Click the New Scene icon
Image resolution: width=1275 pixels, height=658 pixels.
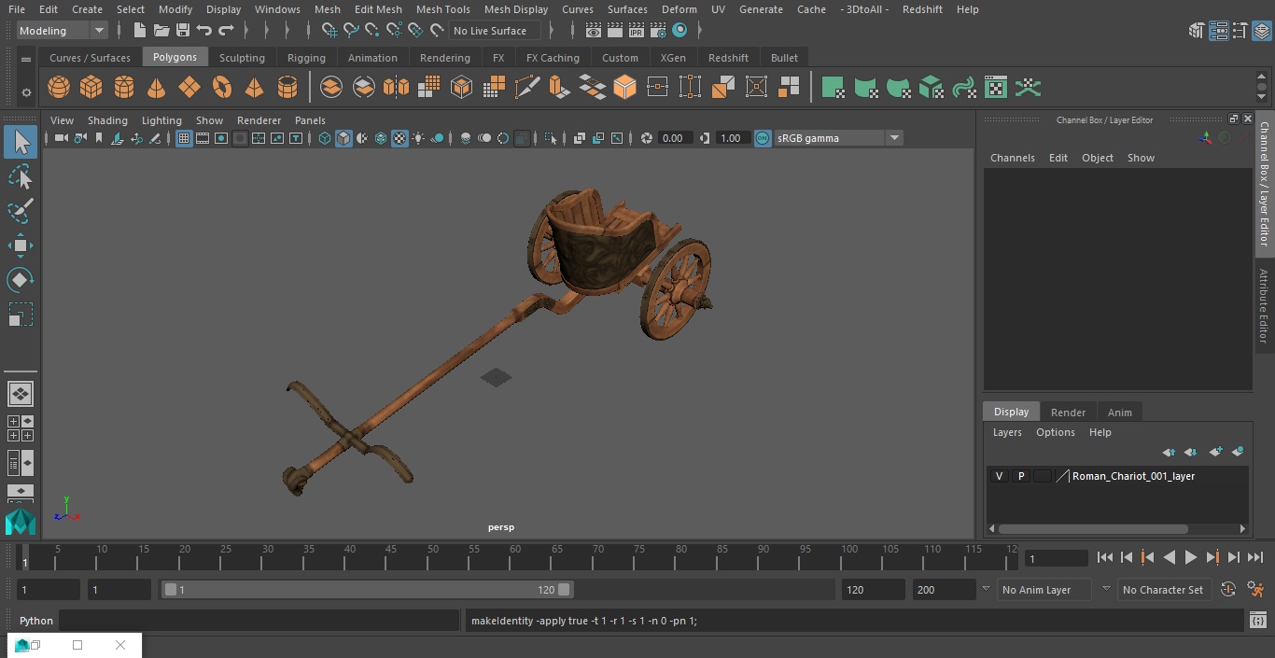[139, 31]
